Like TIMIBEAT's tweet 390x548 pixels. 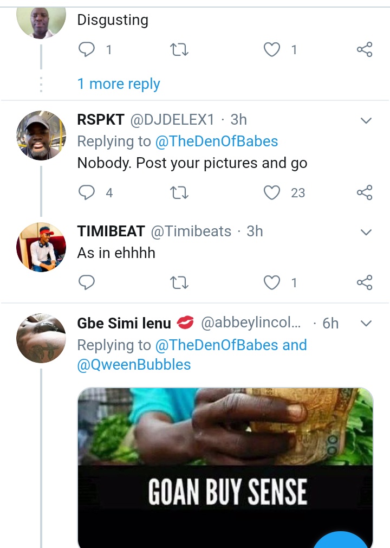272,282
